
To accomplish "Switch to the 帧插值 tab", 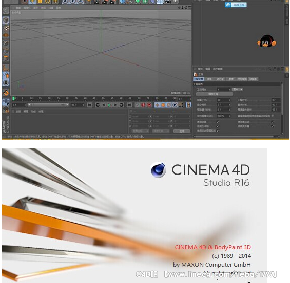I will pyautogui.click(x=253, y=79).
